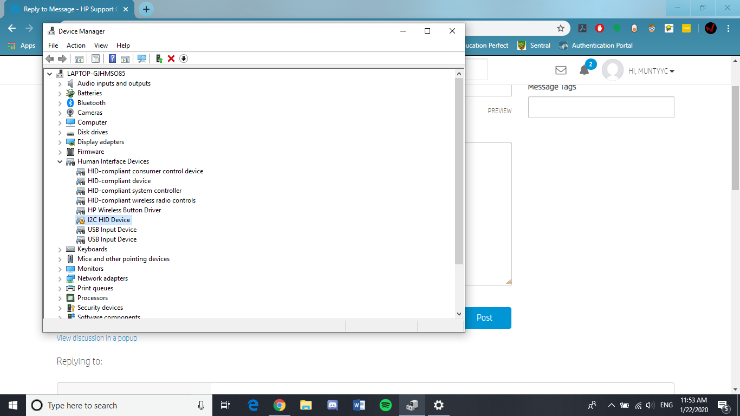Screen dimensions: 740x416
Task: Select the I2C HID Device with warning icon
Action: click(108, 219)
